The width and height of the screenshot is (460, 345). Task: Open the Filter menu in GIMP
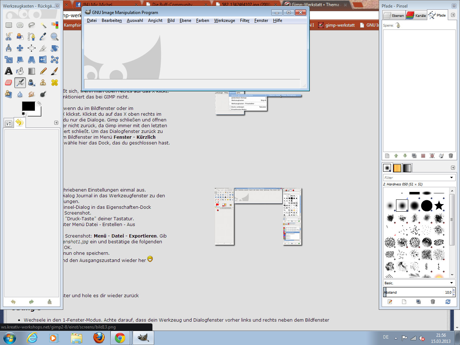[x=245, y=20]
